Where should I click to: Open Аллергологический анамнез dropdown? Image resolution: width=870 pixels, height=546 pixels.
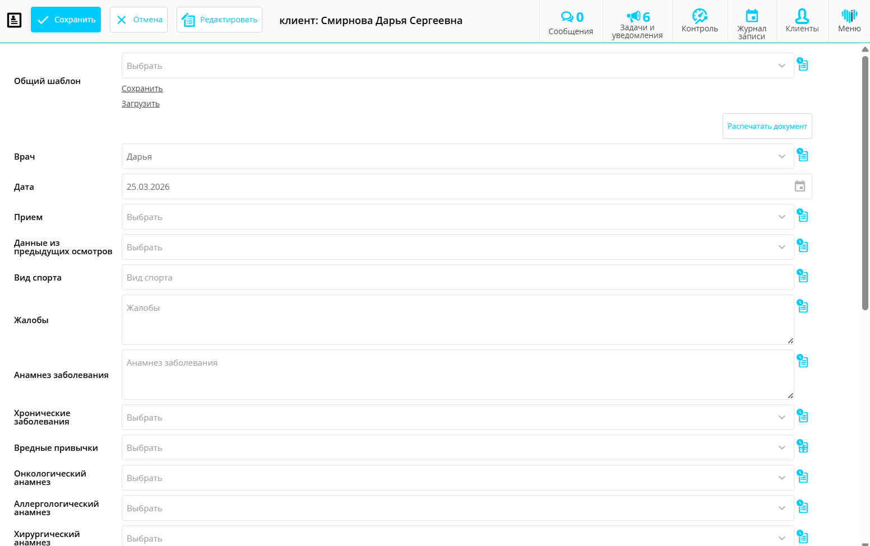tap(457, 508)
